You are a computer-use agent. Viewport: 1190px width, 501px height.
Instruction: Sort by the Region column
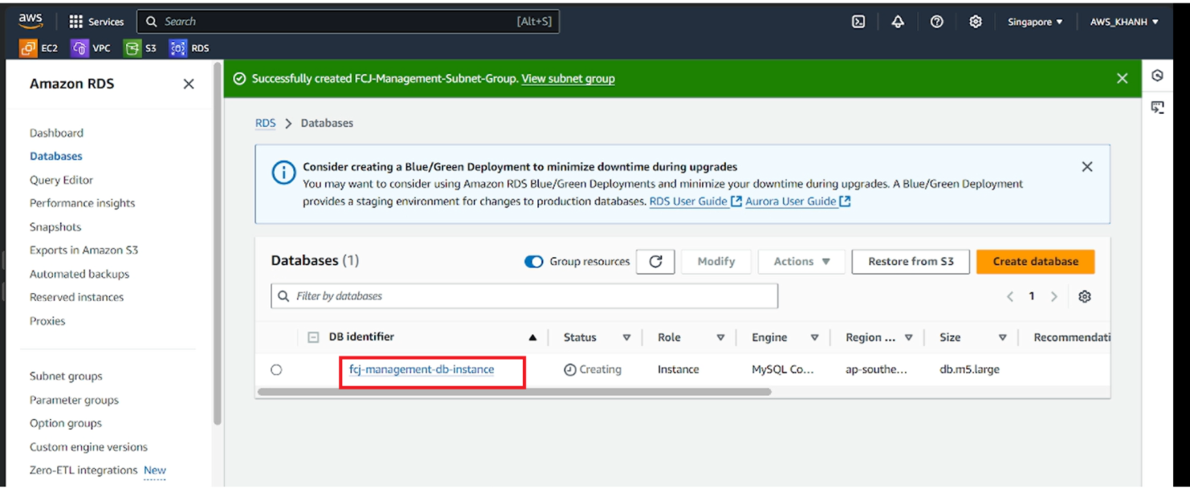(x=908, y=338)
